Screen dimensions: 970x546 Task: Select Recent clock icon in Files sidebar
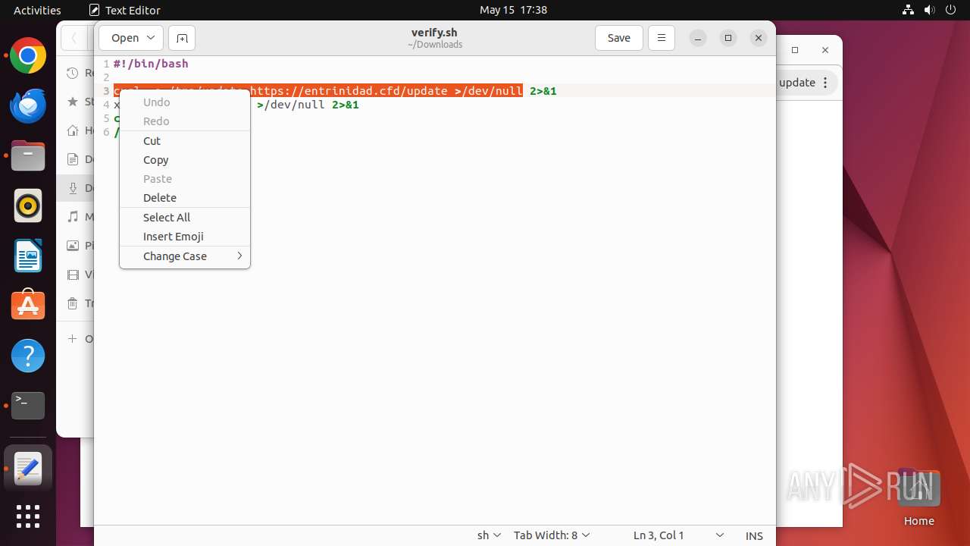click(73, 73)
